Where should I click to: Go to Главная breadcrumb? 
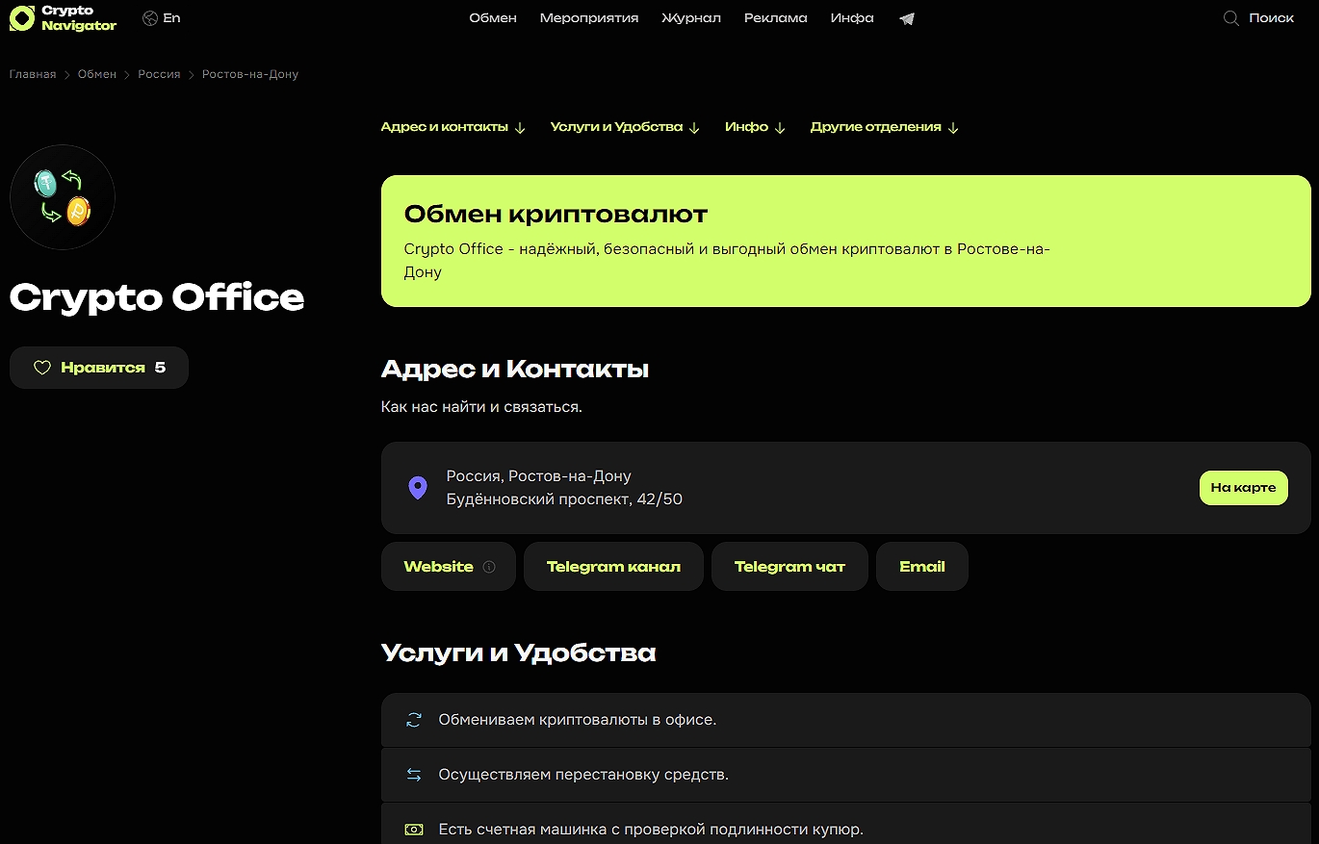(33, 74)
